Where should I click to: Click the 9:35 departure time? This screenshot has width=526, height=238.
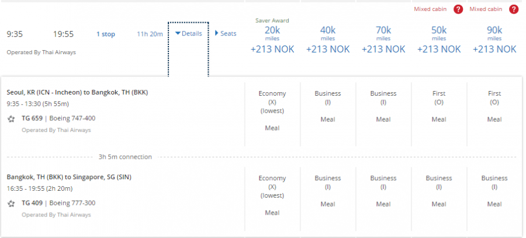click(15, 34)
